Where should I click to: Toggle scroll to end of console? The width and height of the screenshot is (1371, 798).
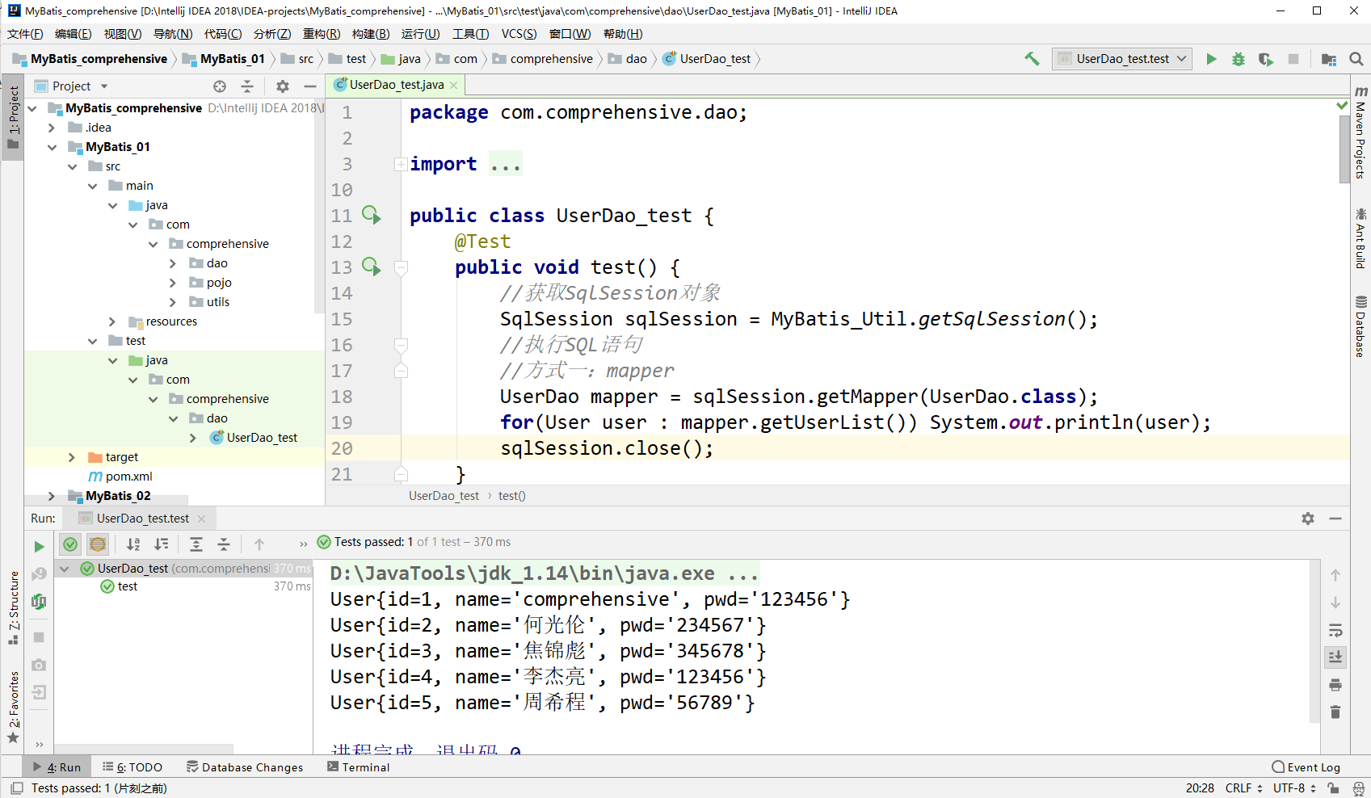(1335, 657)
